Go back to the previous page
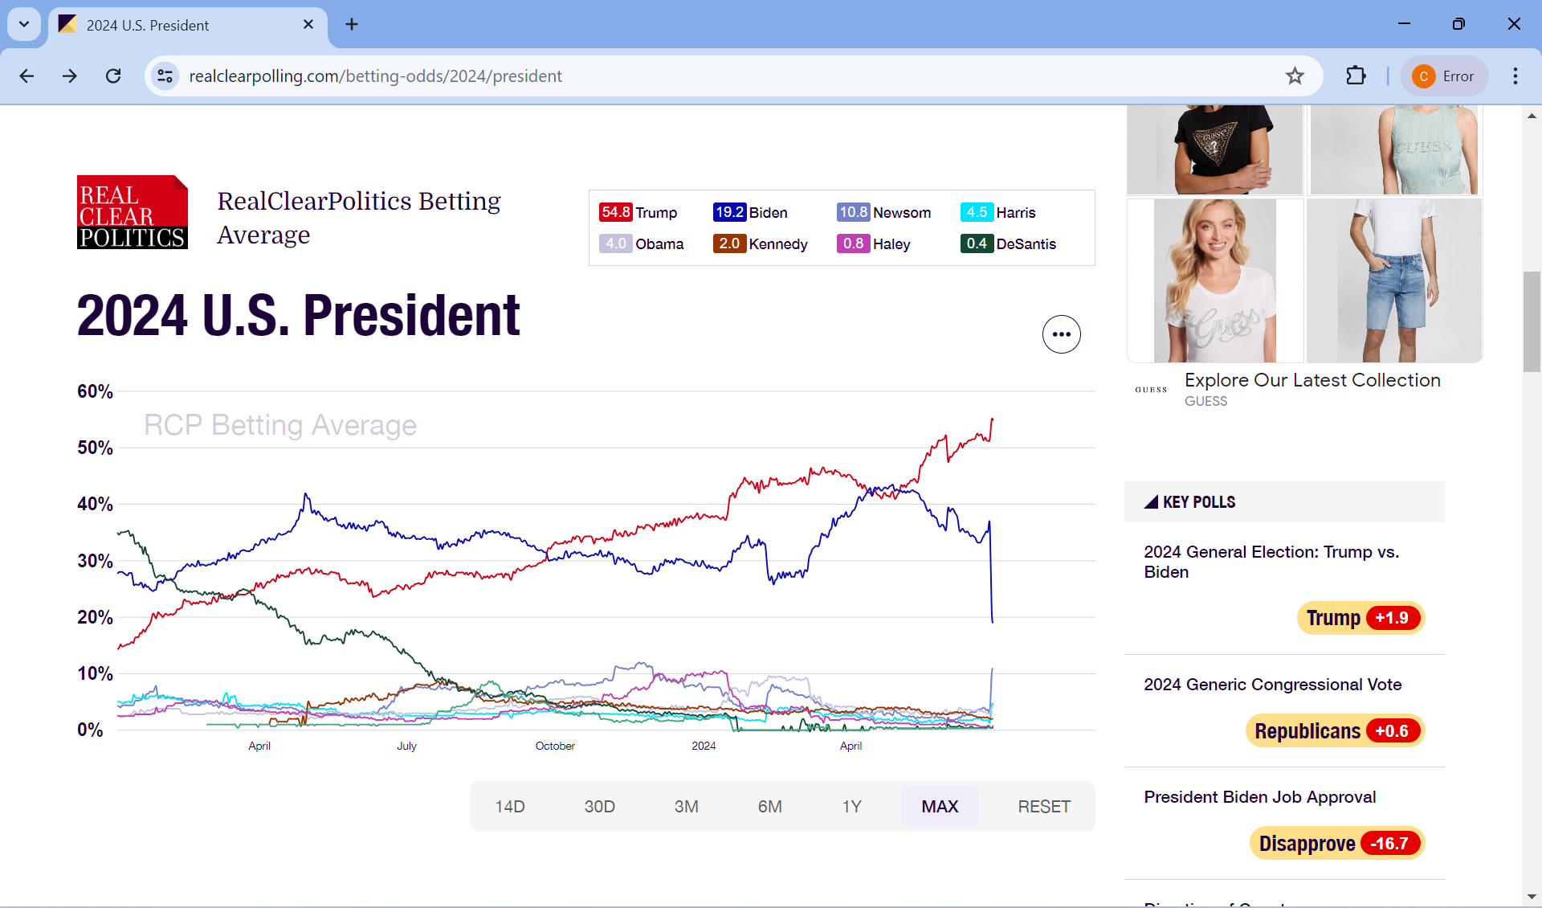 27,76
